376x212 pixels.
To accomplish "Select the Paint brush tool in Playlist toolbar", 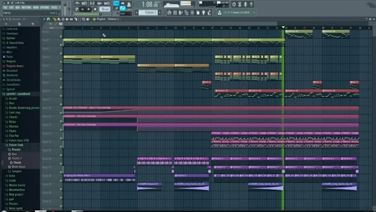I will point(59,19).
